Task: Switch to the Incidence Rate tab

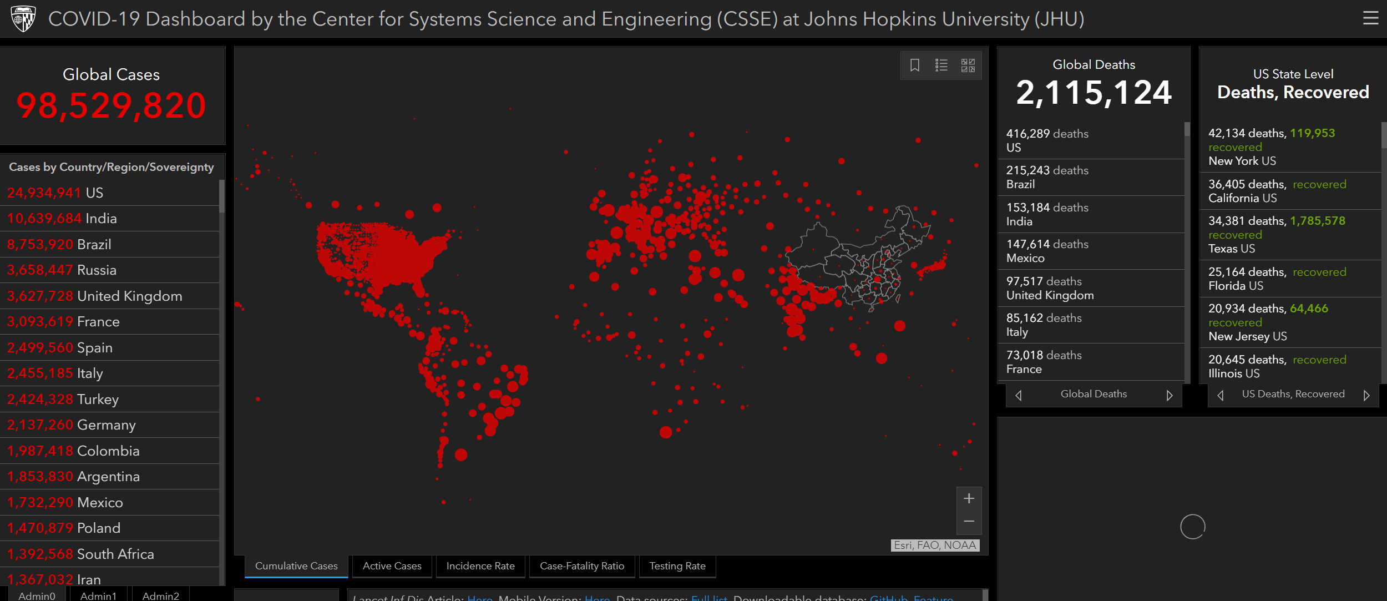Action: point(480,566)
